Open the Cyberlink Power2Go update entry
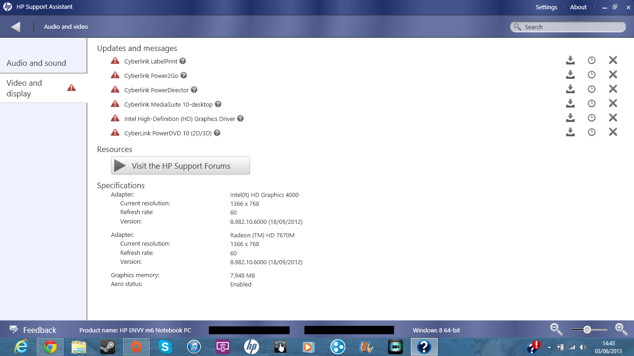The height and width of the screenshot is (356, 634). point(151,76)
